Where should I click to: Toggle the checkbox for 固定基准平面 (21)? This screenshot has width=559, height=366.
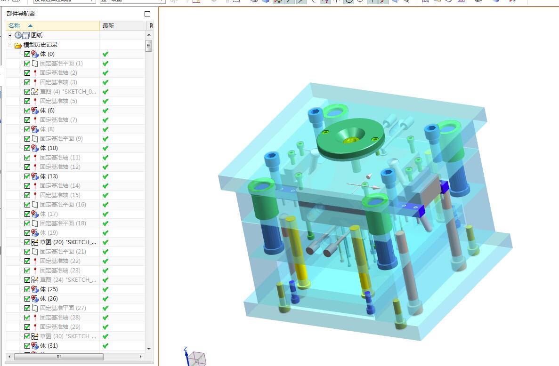[x=27, y=252]
